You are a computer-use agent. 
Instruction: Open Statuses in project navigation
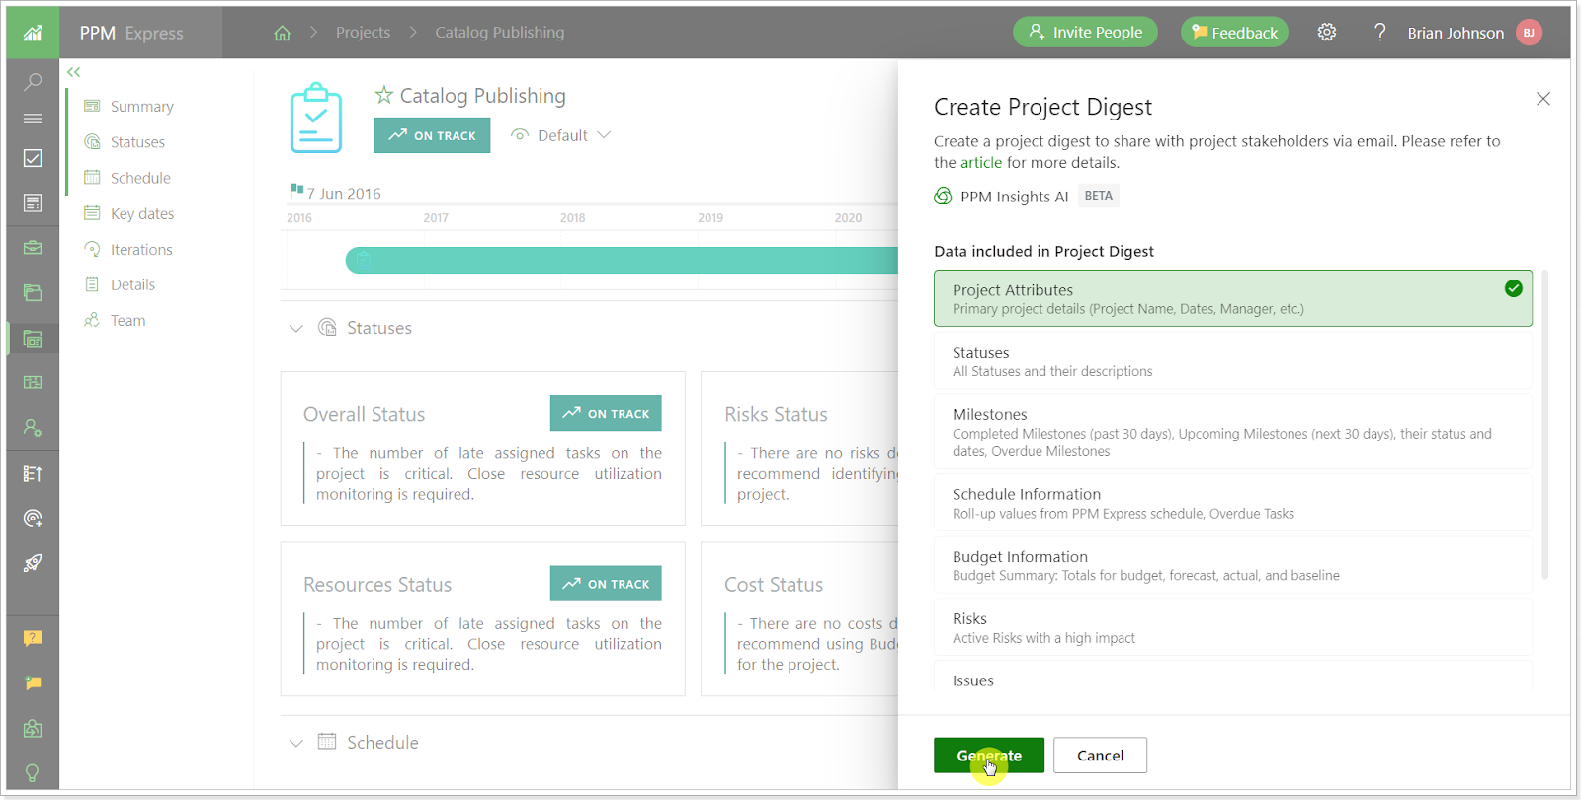point(137,142)
